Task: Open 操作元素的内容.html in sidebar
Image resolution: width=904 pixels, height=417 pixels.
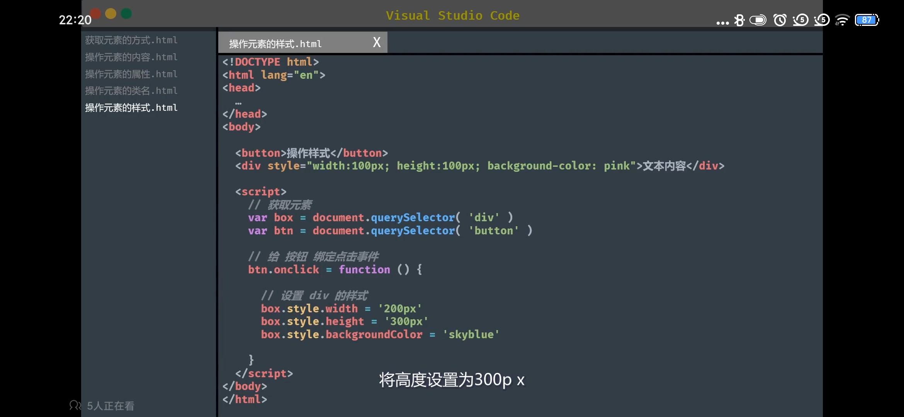Action: coord(131,57)
